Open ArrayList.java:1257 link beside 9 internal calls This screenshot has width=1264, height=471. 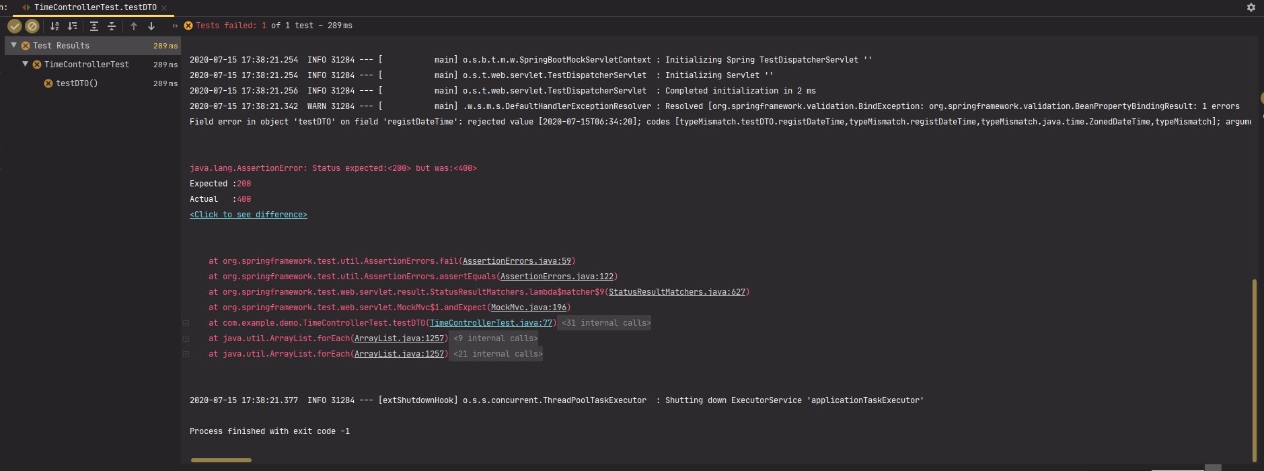pos(400,338)
